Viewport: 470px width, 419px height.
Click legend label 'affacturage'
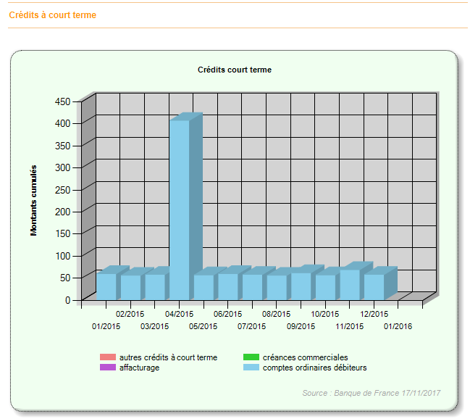coord(139,368)
